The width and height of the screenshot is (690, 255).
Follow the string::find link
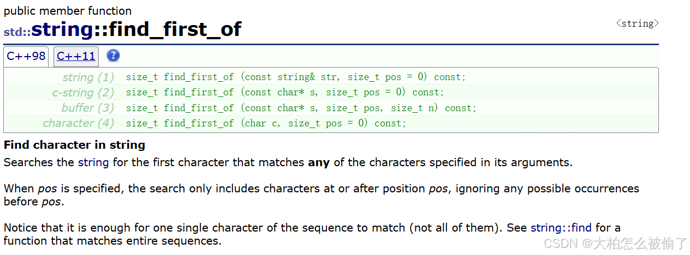point(561,228)
